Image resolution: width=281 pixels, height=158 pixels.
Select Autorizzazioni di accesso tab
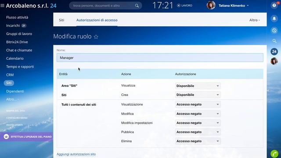click(97, 20)
